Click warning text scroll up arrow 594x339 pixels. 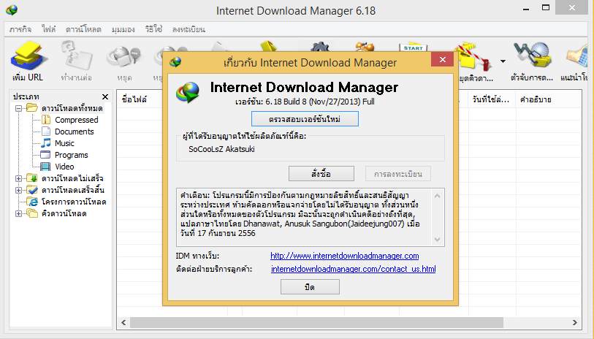coord(437,196)
